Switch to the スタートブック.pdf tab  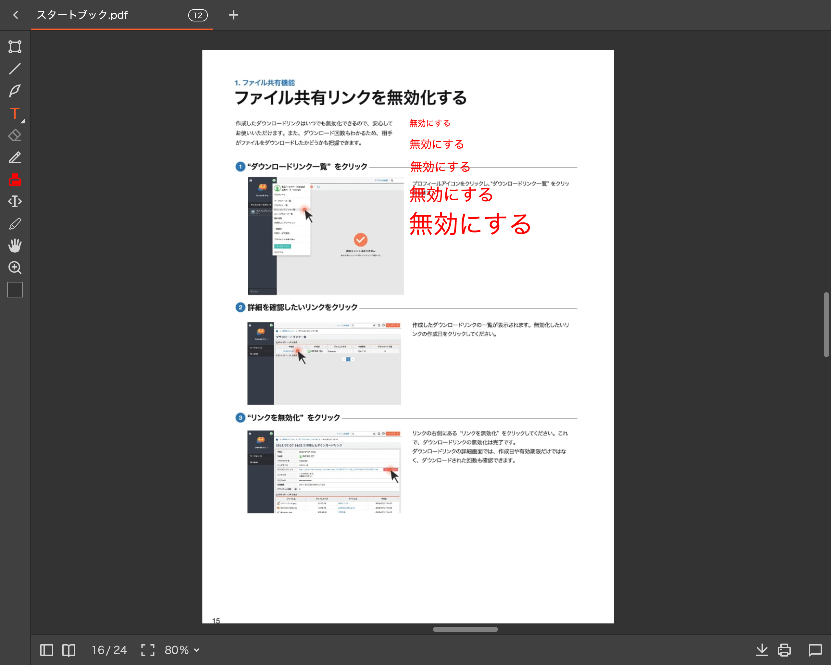point(82,15)
